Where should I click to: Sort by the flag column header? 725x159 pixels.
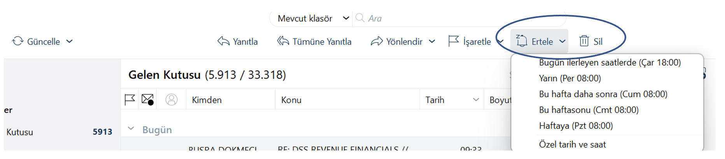tap(130, 100)
